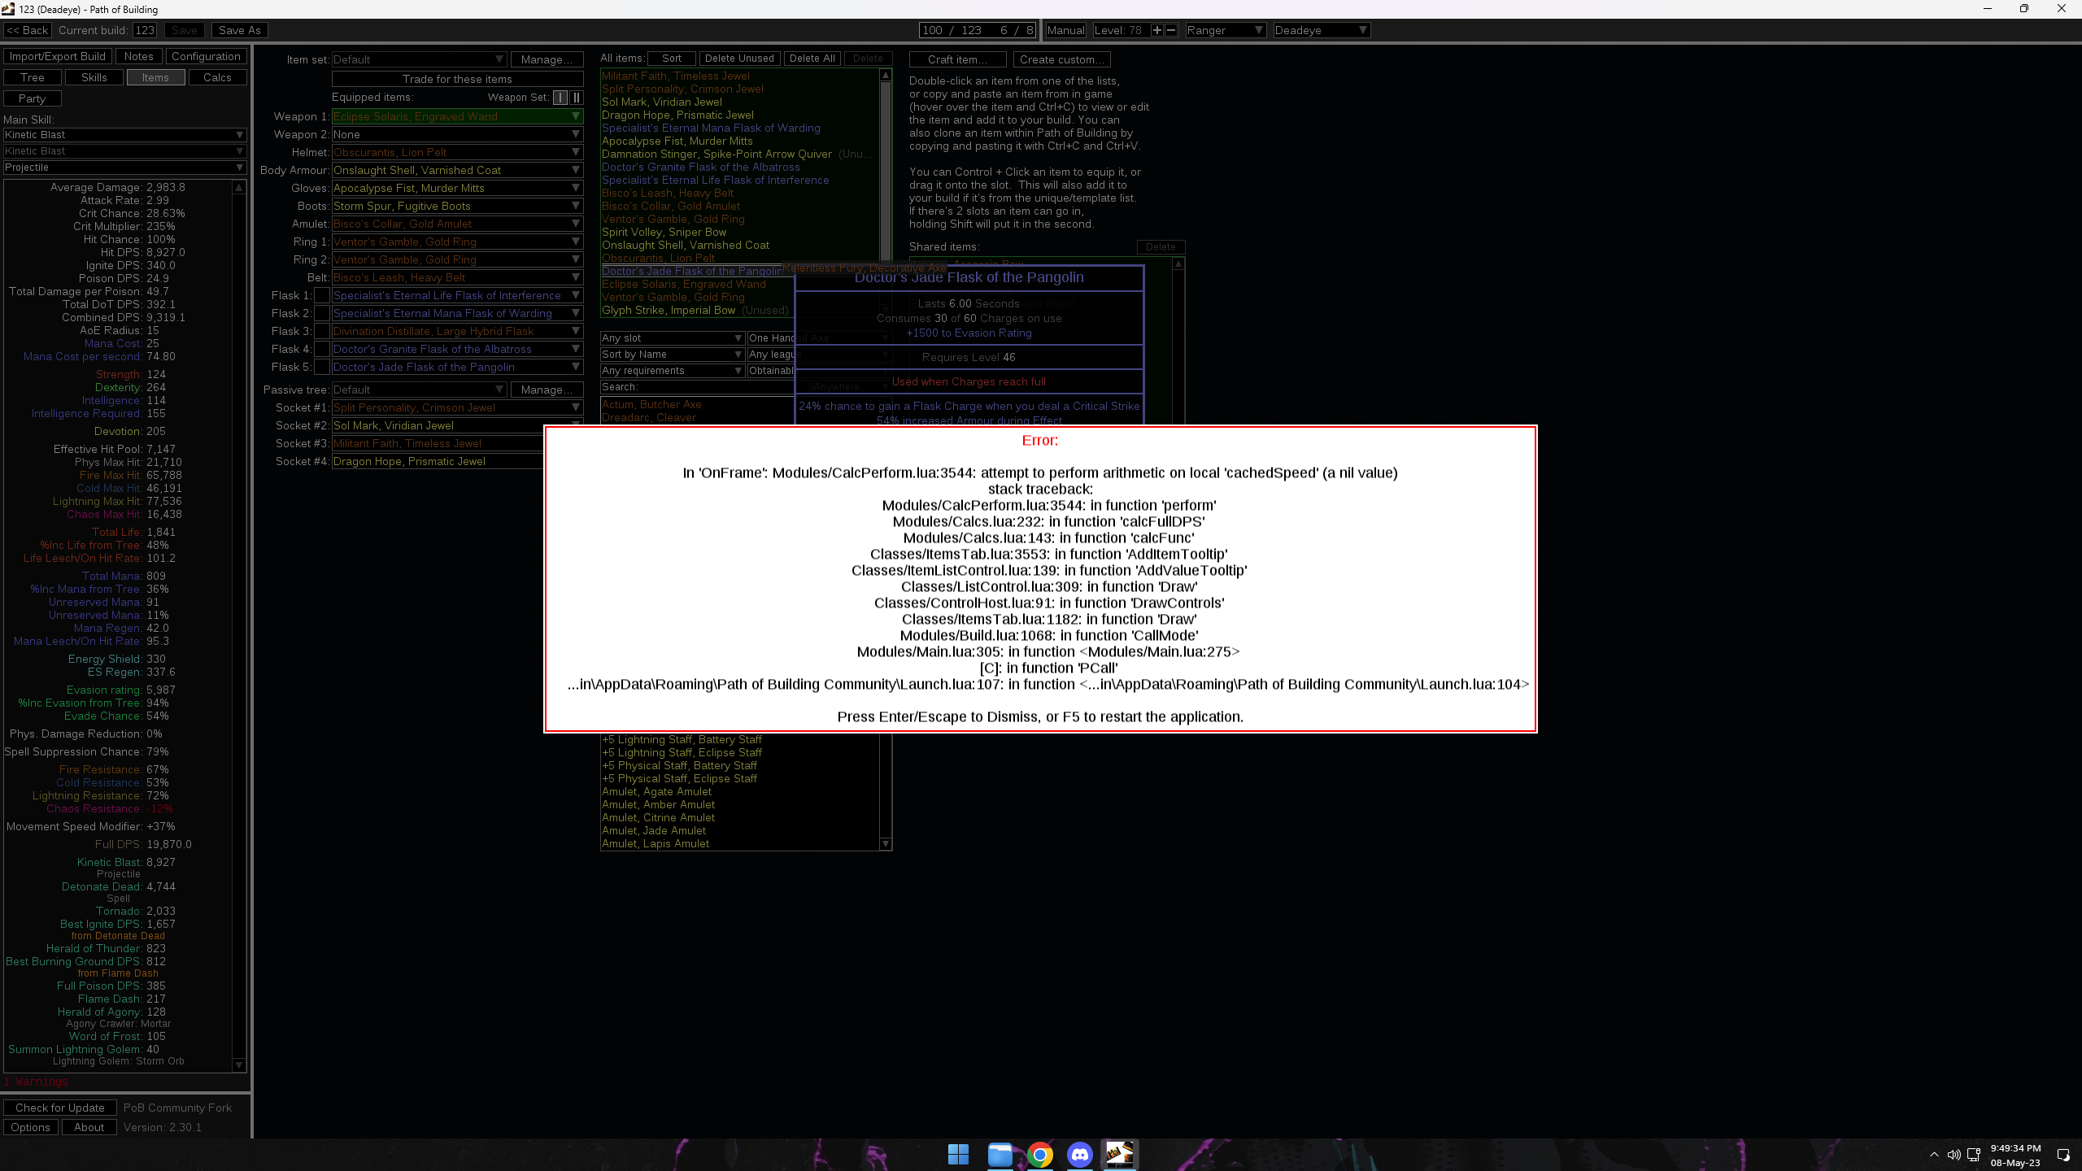Click the Check for Update button
This screenshot has height=1171, width=2082.
[59, 1108]
